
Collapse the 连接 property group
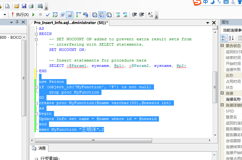pos(222,93)
